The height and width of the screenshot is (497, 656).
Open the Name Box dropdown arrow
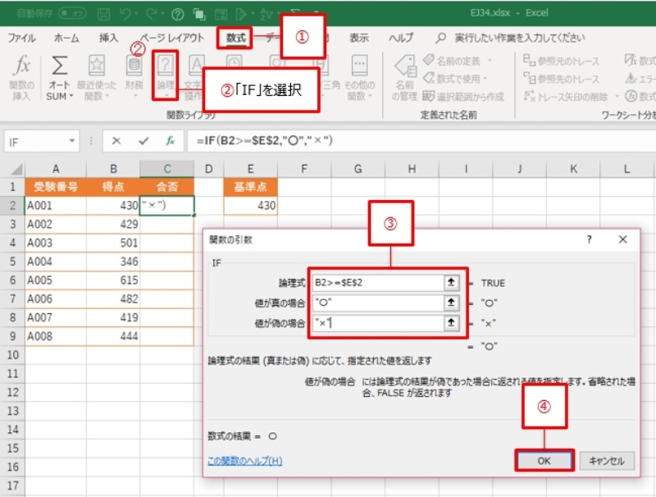74,141
